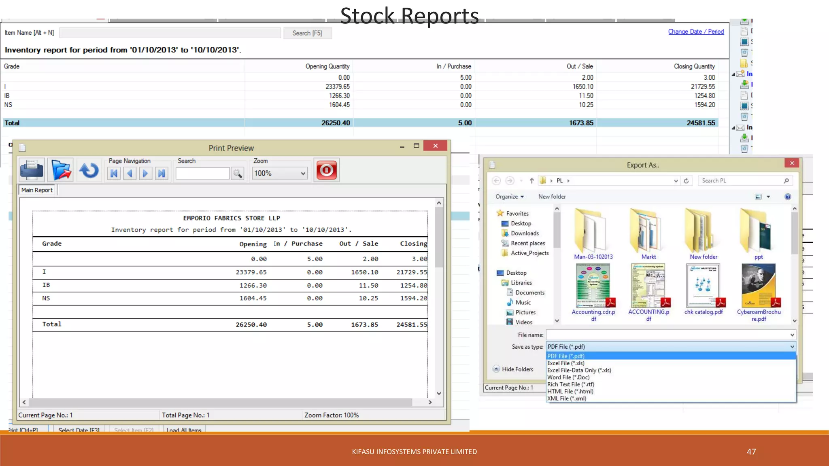The width and height of the screenshot is (829, 466).
Task: Expand the address bar path dropdown
Action: pyautogui.click(x=676, y=181)
